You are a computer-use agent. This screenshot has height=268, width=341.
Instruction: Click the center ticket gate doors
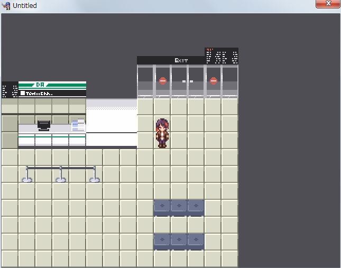[x=188, y=81]
